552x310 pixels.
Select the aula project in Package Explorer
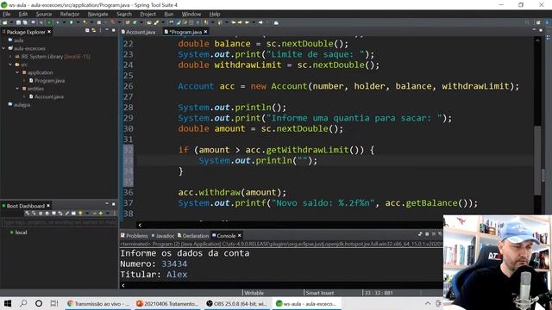(x=19, y=40)
